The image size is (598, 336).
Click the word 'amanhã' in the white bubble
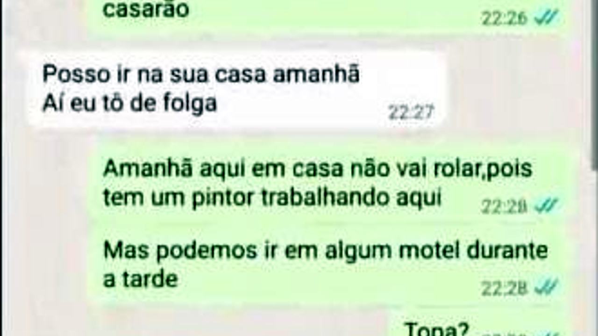click(x=316, y=75)
